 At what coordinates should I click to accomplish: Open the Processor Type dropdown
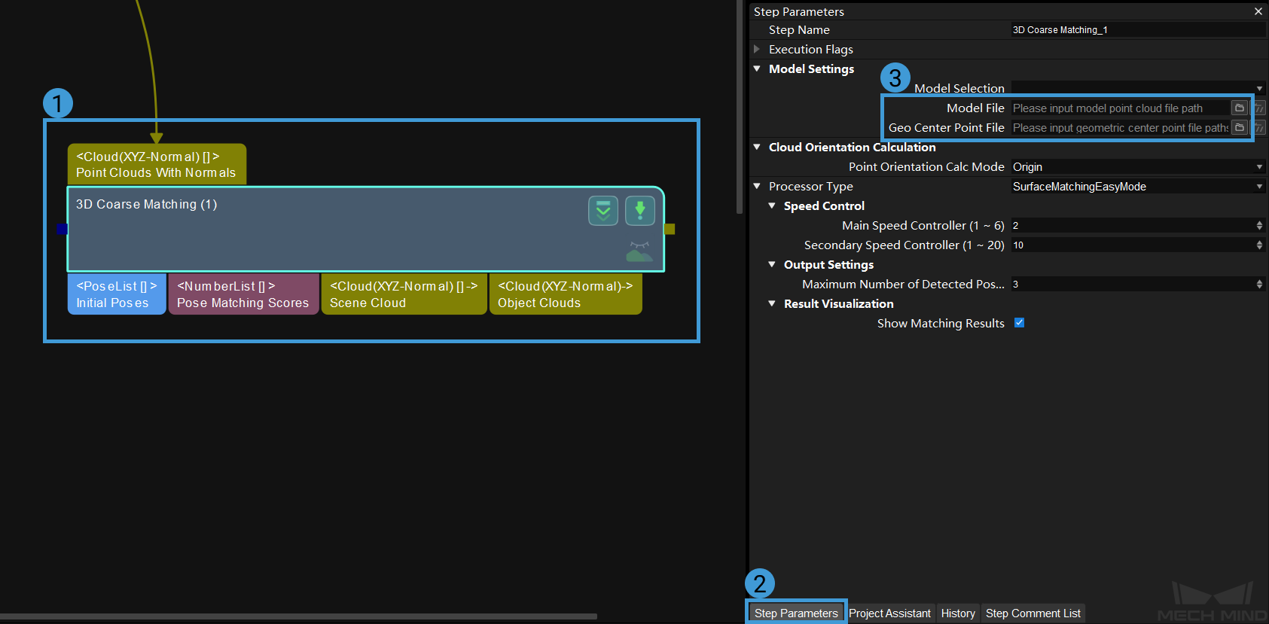click(x=1137, y=187)
